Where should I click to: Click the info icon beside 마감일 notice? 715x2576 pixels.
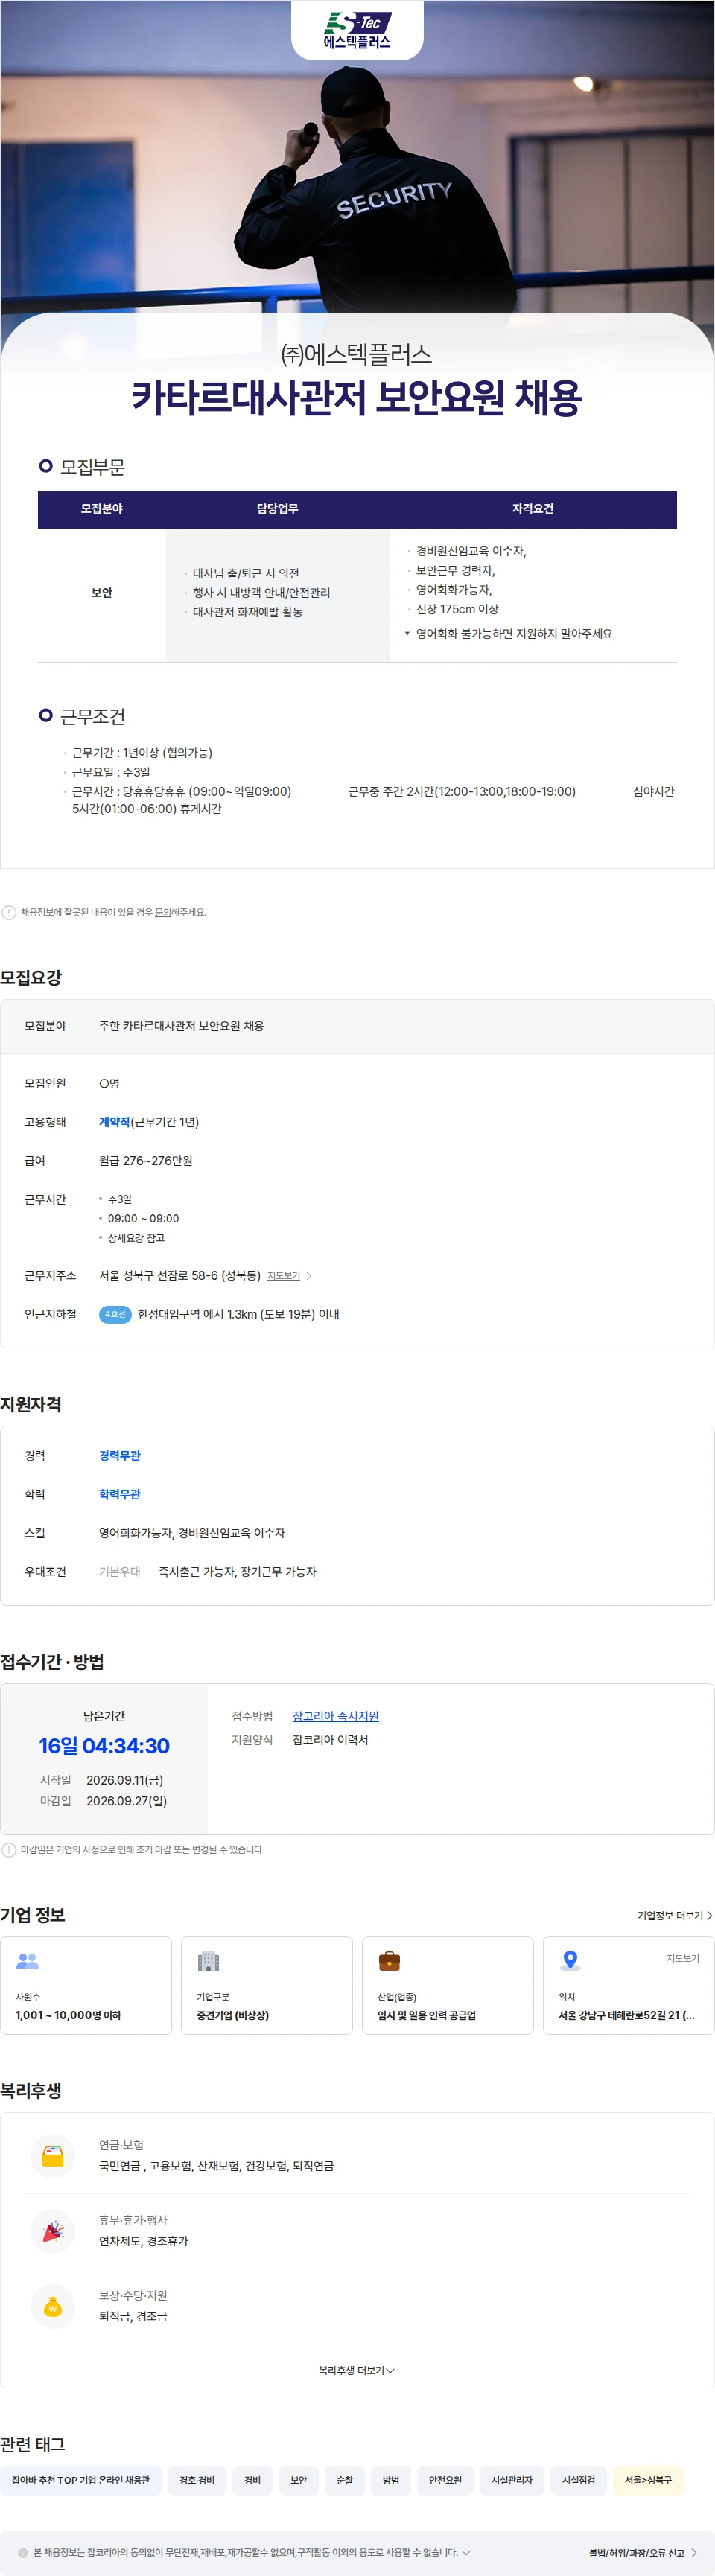(9, 1850)
